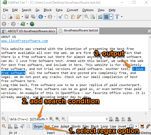The image size is (151, 135).
Task: Click the magnifier search icon in main toolbar
Action: [x=86, y=17]
